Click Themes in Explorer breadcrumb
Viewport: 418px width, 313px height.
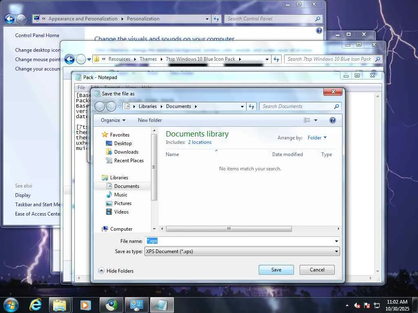click(x=148, y=59)
